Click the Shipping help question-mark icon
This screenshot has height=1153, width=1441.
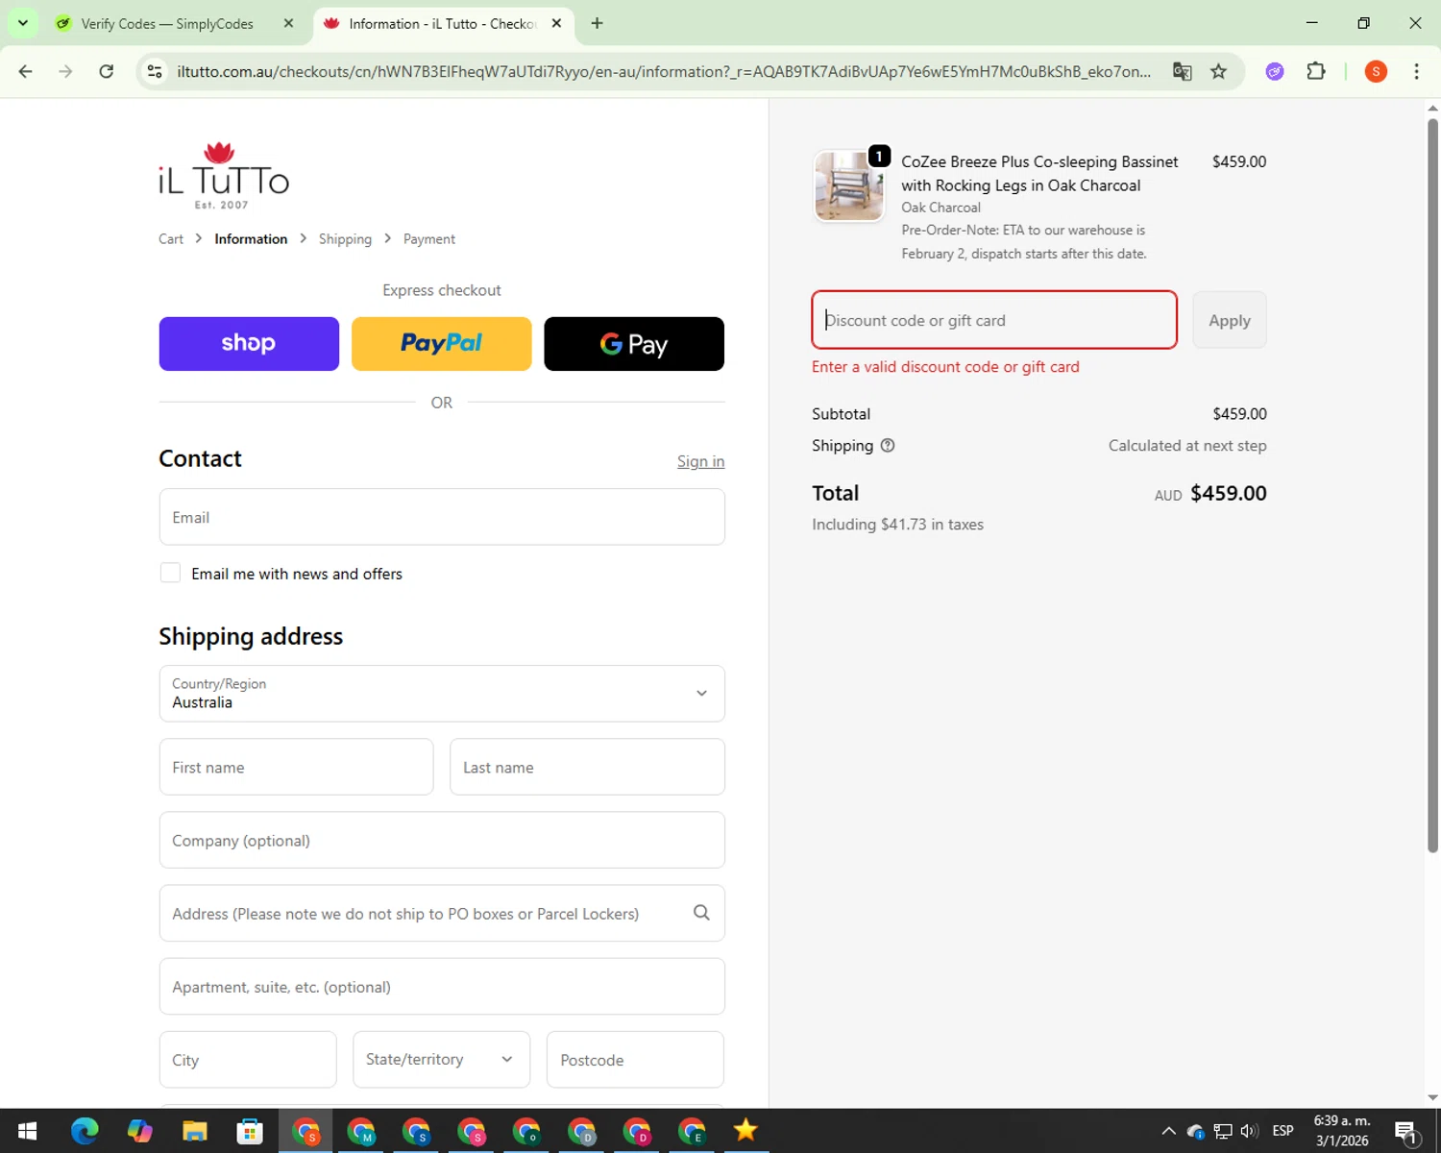(888, 446)
